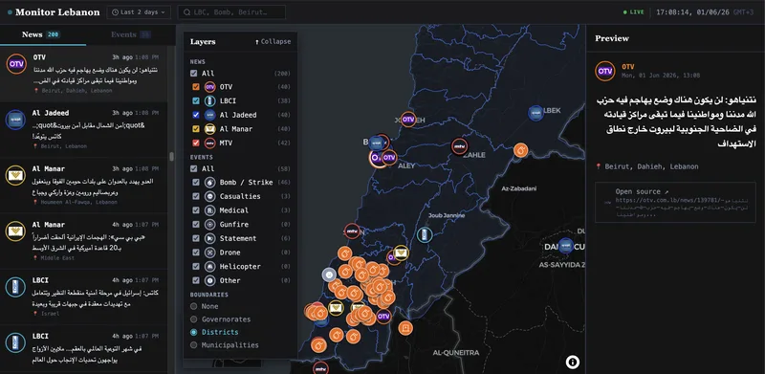Select the OTV marker north of Beirut

pyautogui.click(x=408, y=120)
